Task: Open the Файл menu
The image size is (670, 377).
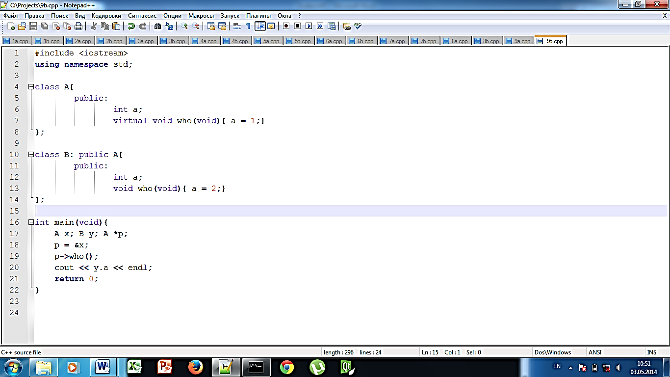Action: click(10, 16)
